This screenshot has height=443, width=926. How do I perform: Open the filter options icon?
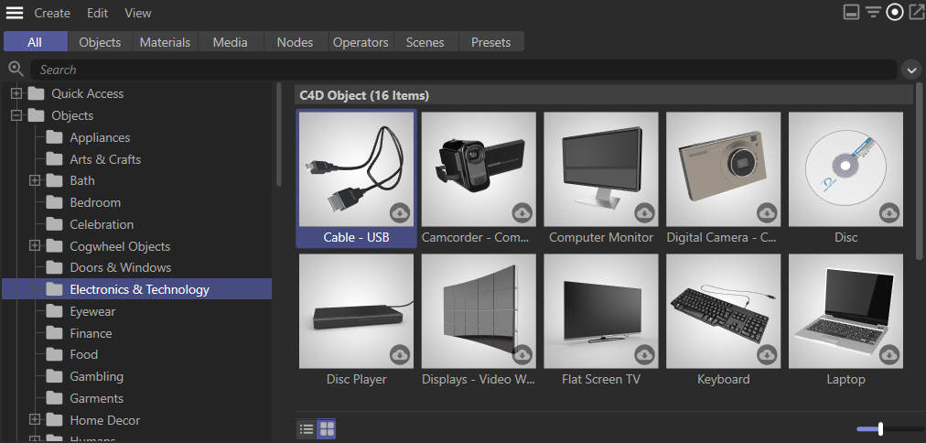[x=873, y=12]
